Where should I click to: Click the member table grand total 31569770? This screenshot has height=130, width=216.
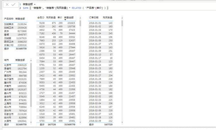click(x=70, y=125)
